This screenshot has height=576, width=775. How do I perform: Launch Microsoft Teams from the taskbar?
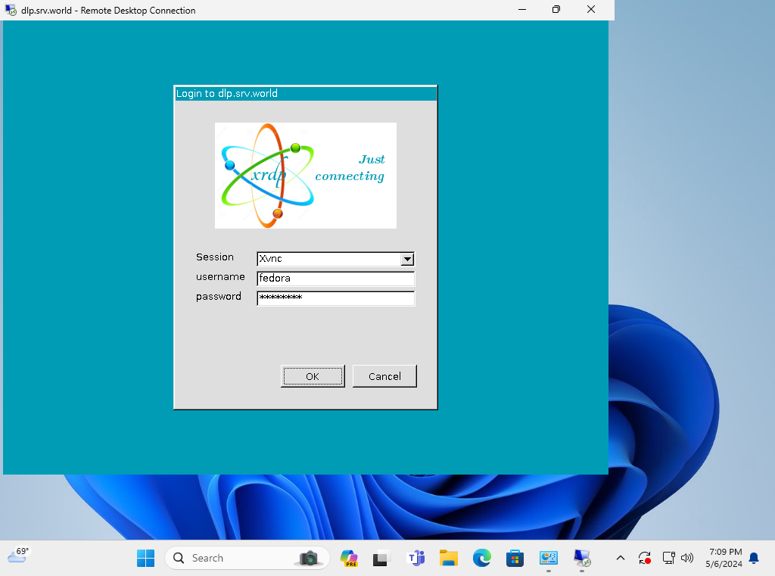pos(416,558)
